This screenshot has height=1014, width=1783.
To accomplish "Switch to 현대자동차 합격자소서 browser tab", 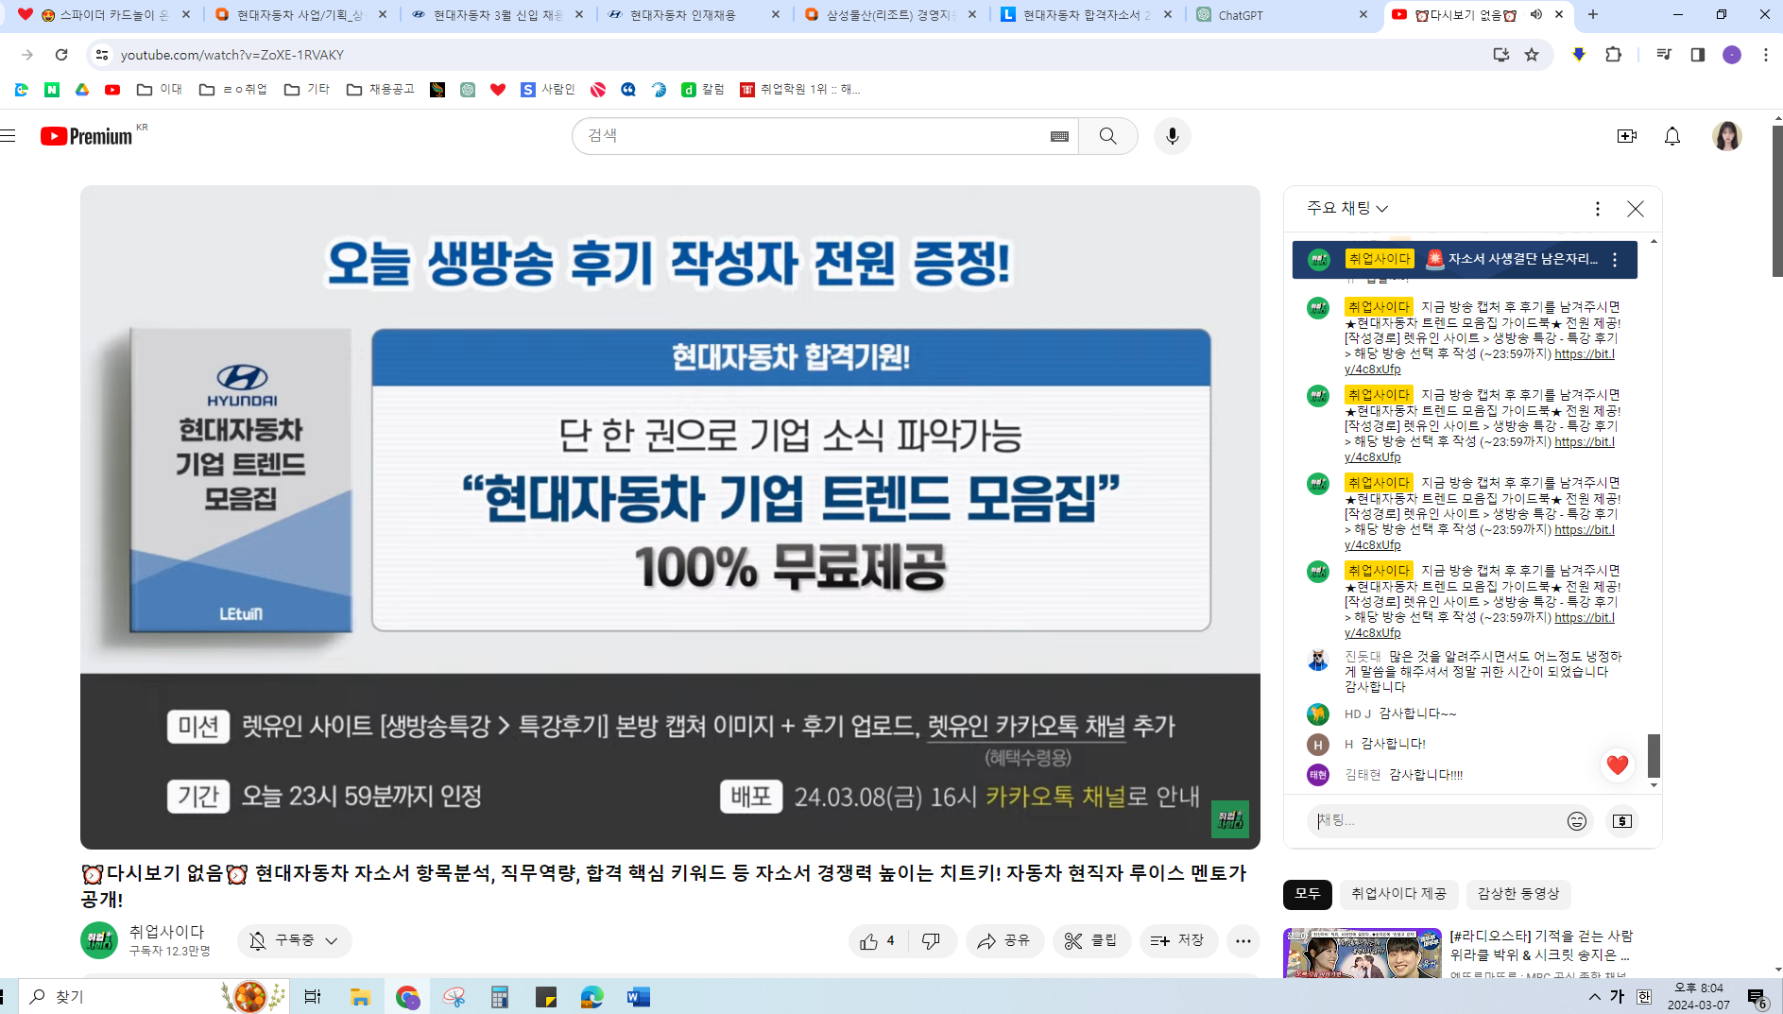I will [1086, 14].
